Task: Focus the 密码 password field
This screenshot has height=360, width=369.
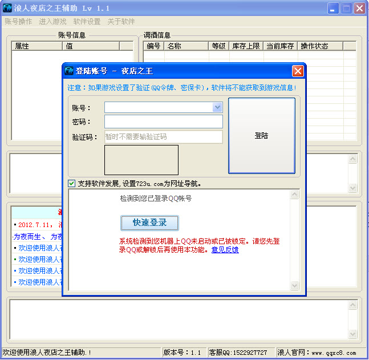Action: pos(164,122)
